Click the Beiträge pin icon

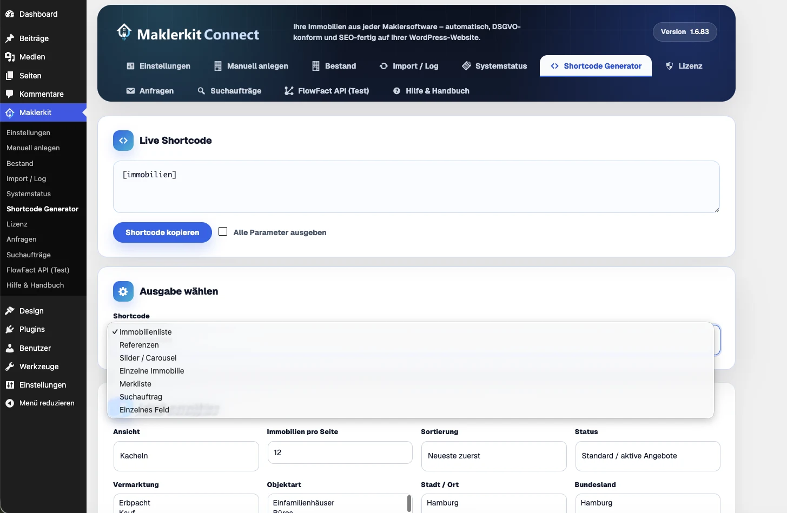pos(10,38)
